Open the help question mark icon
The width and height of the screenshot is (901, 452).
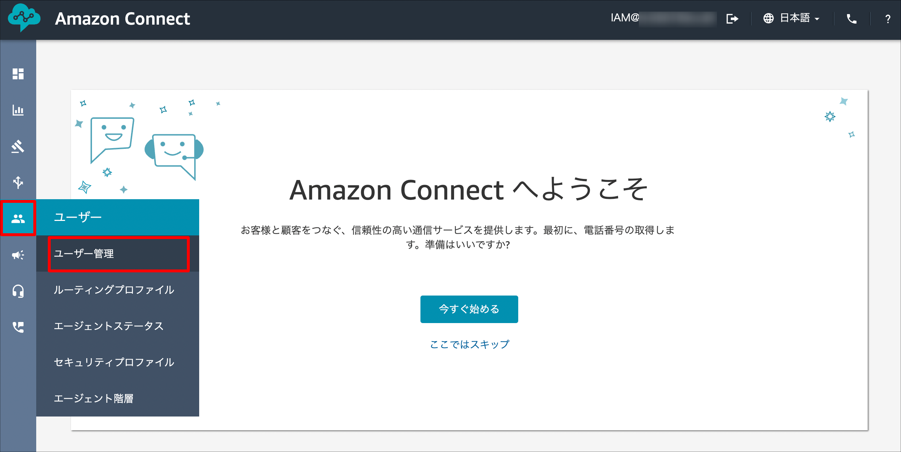point(888,19)
